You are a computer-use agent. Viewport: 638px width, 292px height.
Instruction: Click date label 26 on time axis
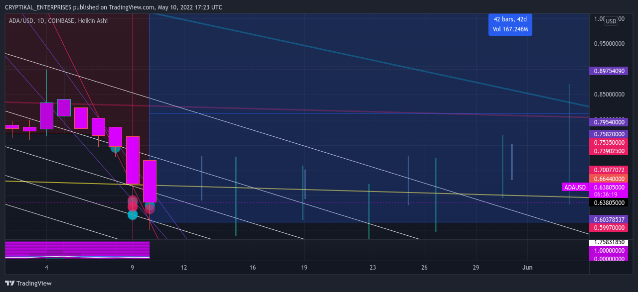tap(424, 268)
